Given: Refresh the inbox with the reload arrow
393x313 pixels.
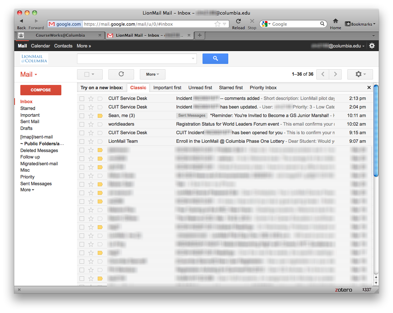Looking at the screenshot, I should click(x=121, y=74).
